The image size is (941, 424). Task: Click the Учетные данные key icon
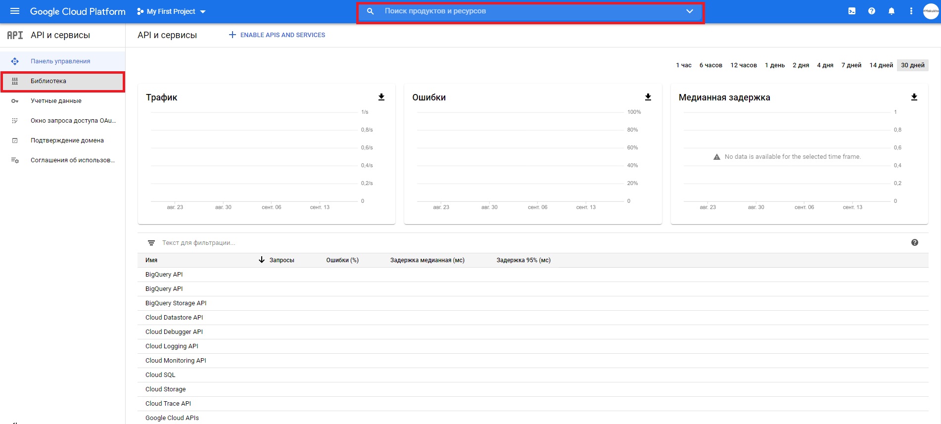coord(15,101)
